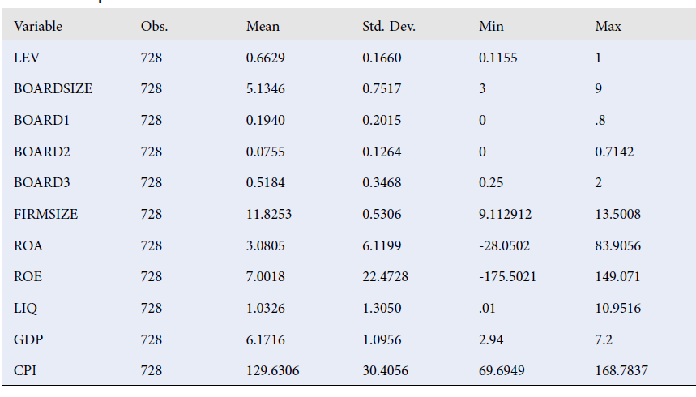Select the BOARD3 mean value 0.5184

coord(266,183)
